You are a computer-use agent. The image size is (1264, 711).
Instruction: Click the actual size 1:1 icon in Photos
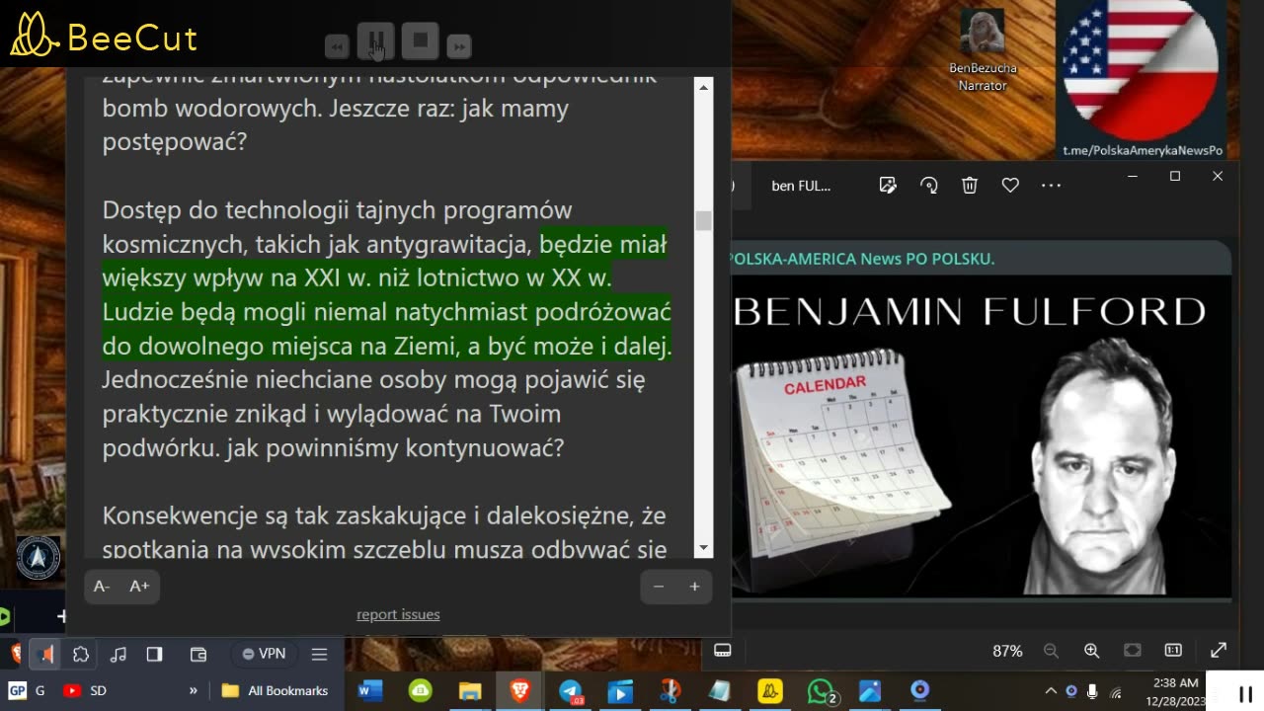[x=1173, y=650]
